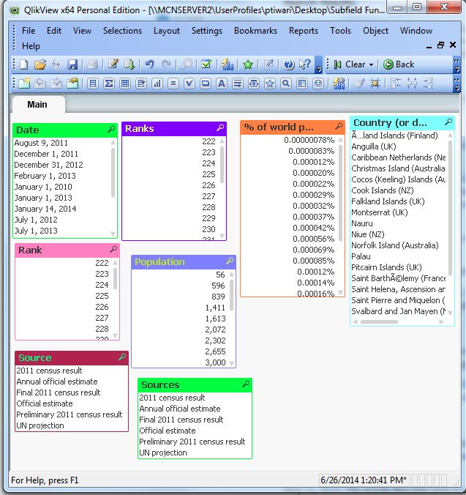Open the Bookmarks menu

255,31
